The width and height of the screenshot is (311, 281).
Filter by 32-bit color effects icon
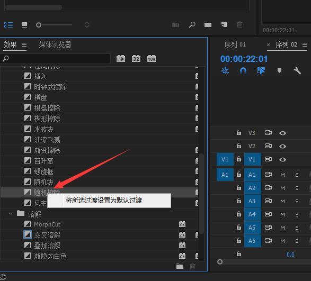[136, 59]
